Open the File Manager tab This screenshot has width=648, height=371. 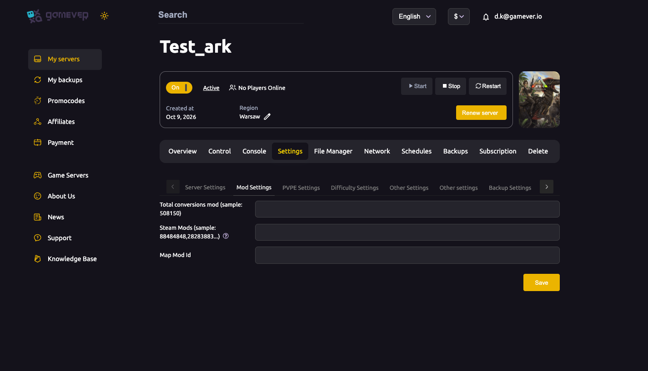click(333, 151)
